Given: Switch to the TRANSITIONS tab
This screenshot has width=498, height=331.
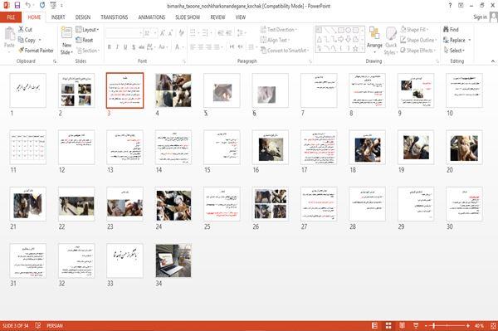Looking at the screenshot, I should point(115,17).
